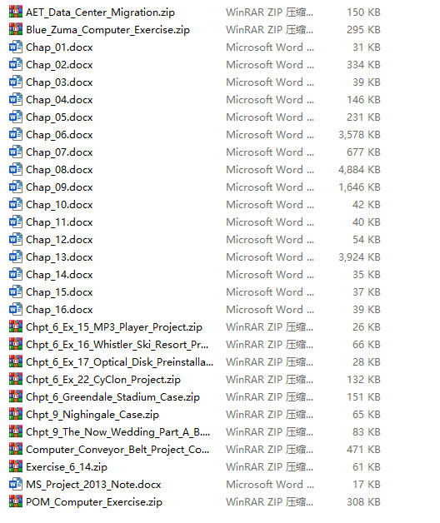440x523 pixels.
Task: Click the Word icon beside Chap_06.docx
Action: (16, 134)
